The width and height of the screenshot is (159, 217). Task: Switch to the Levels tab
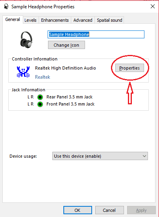[30, 20]
